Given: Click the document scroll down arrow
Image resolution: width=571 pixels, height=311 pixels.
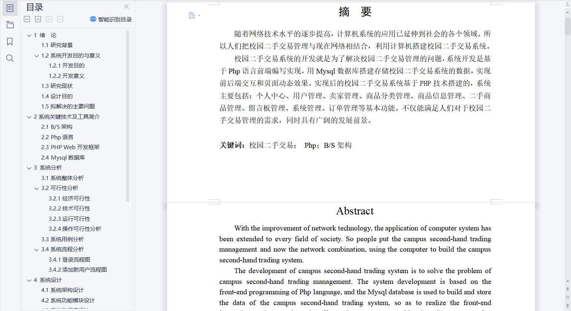Looking at the screenshot, I should [x=568, y=282].
